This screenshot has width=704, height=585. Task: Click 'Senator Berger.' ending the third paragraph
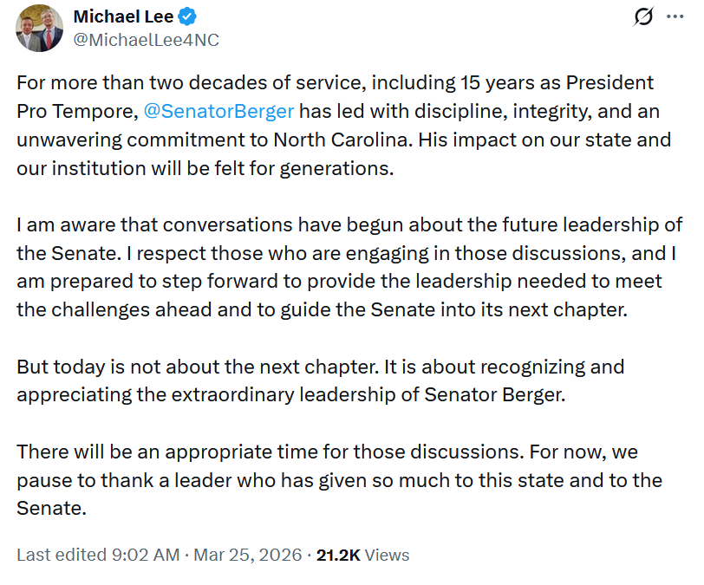[x=494, y=394]
